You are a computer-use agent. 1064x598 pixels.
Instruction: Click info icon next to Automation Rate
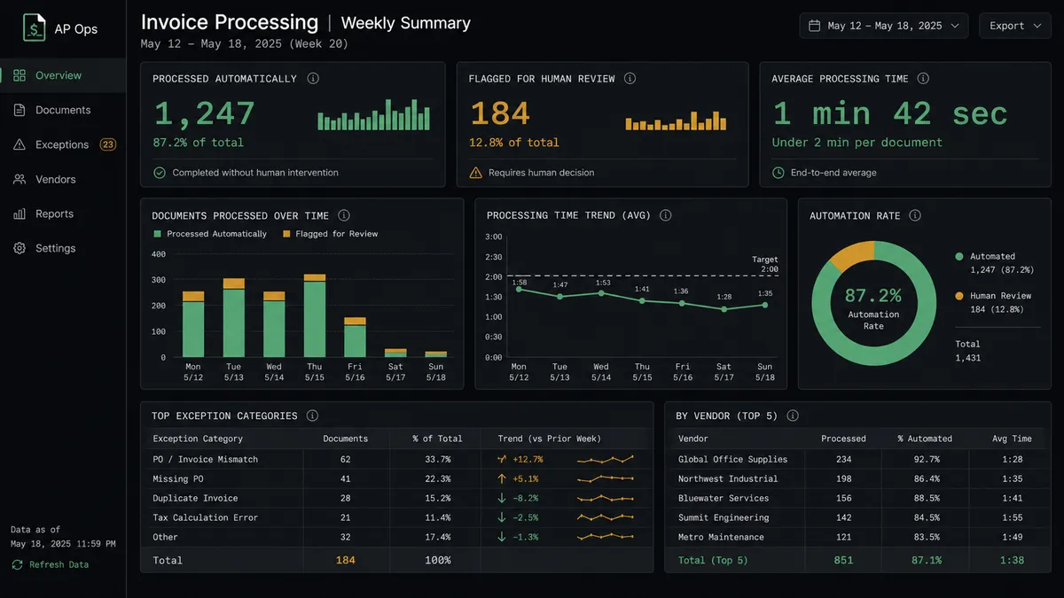915,215
